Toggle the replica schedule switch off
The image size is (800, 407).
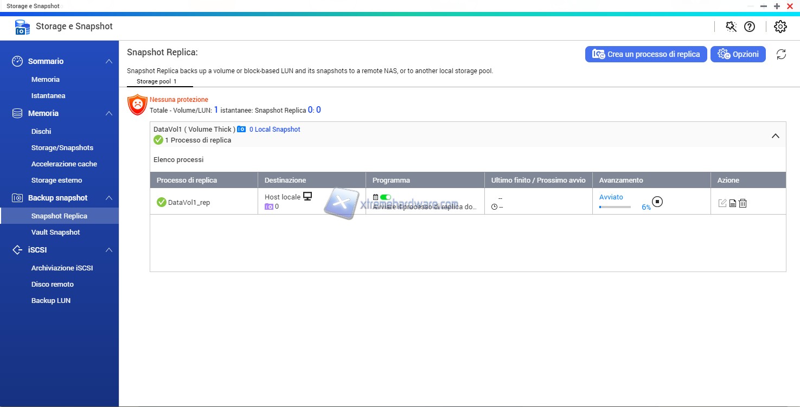(386, 197)
